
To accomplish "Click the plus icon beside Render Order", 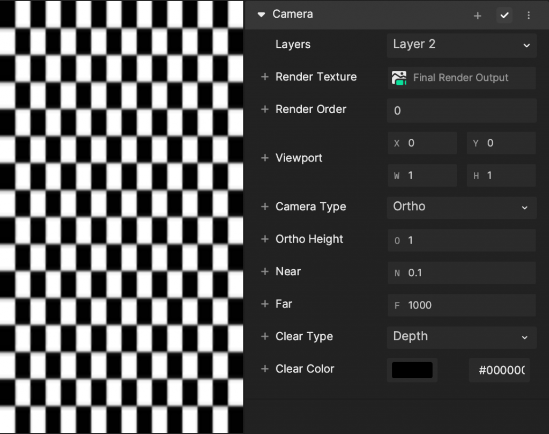I will pyautogui.click(x=265, y=109).
